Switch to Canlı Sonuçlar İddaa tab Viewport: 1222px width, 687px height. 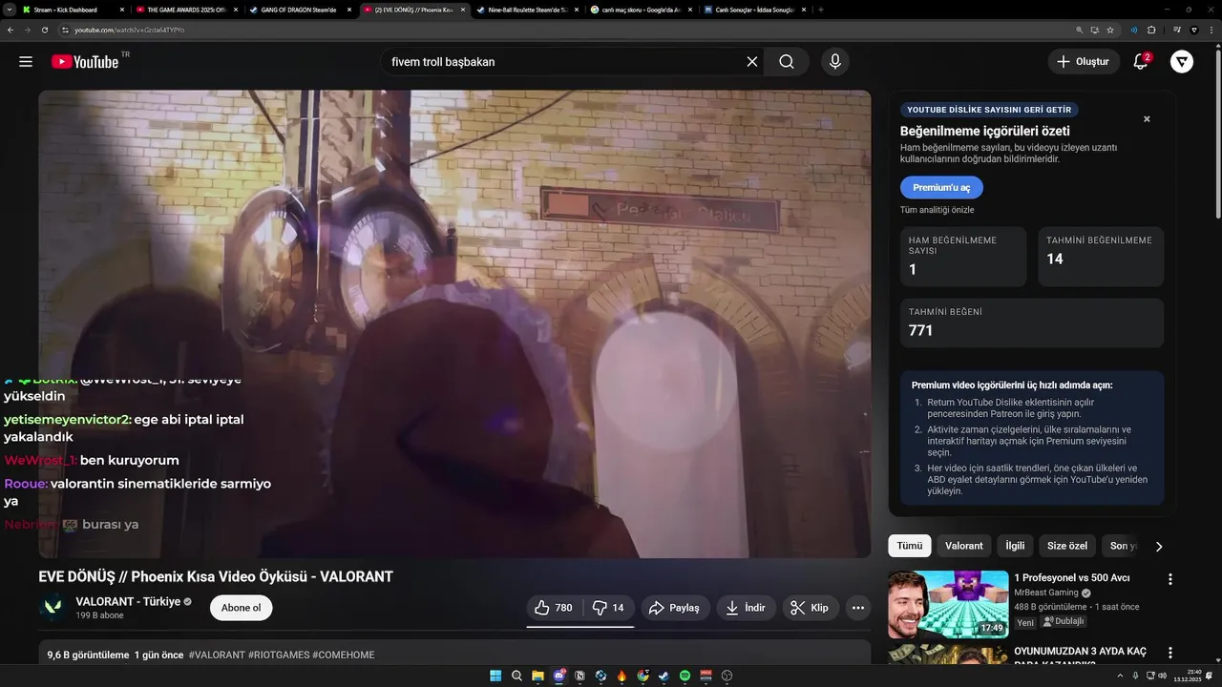pyautogui.click(x=753, y=10)
